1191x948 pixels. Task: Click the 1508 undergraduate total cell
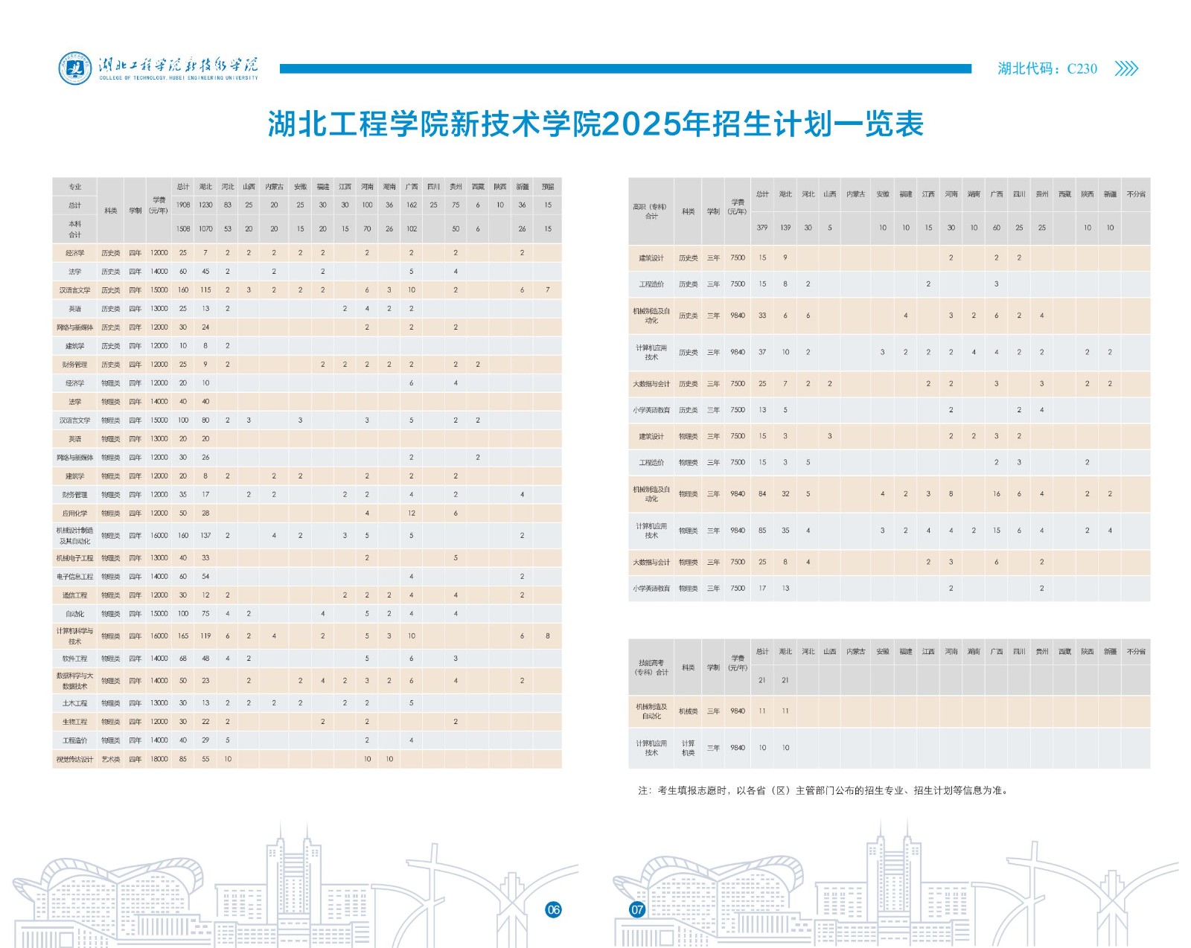pyautogui.click(x=183, y=229)
